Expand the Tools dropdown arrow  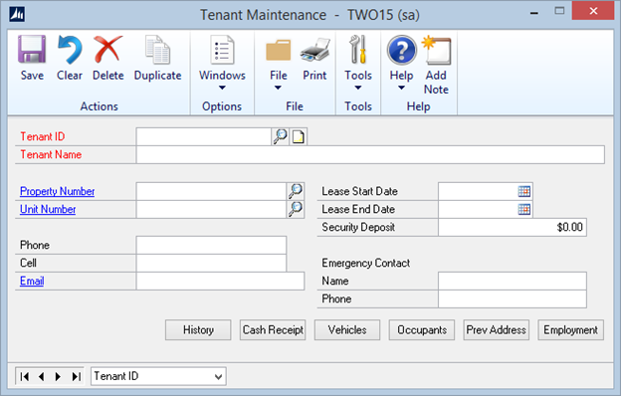pos(358,88)
